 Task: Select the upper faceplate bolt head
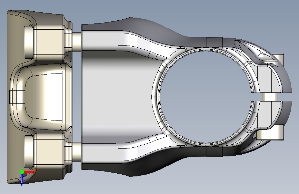coord(29,42)
